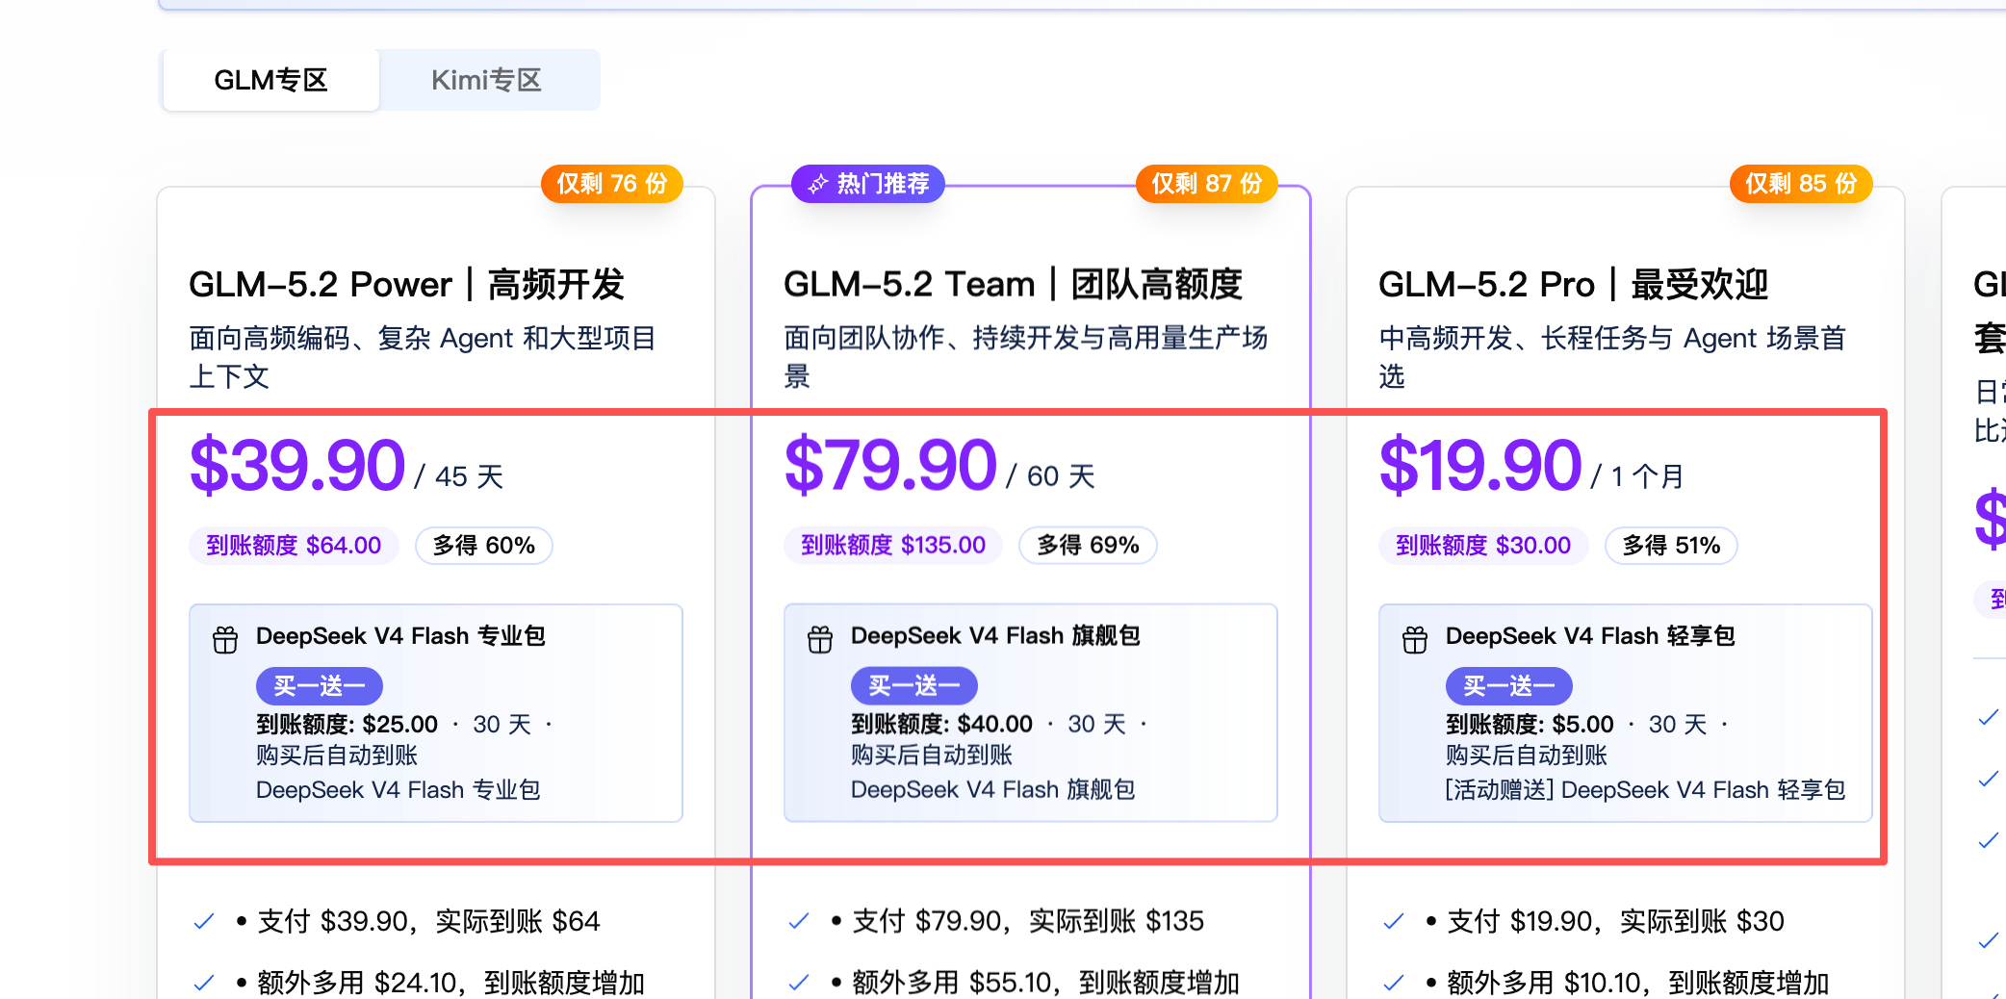Click the 仅剩 76 份 stock badge
Screen dimensions: 2006x999
pos(612,184)
